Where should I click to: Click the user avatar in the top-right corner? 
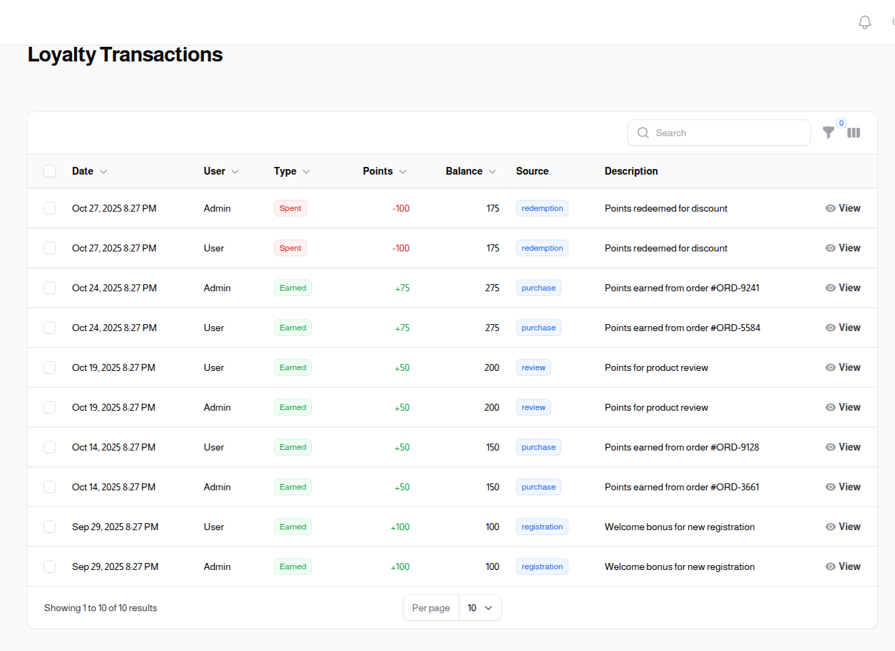[x=893, y=22]
